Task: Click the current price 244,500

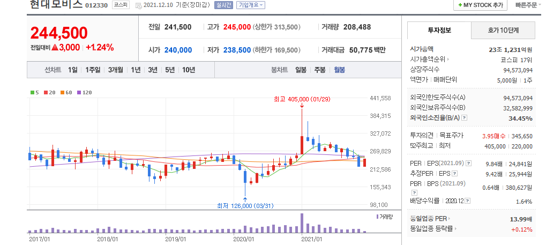Action: point(59,33)
